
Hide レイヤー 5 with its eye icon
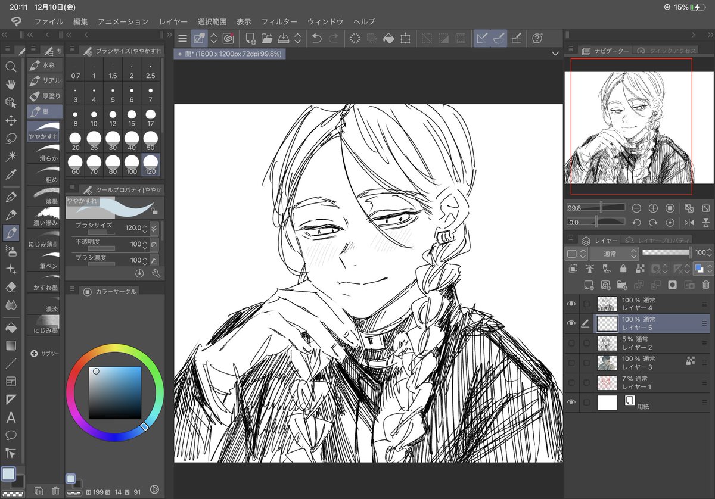click(571, 323)
